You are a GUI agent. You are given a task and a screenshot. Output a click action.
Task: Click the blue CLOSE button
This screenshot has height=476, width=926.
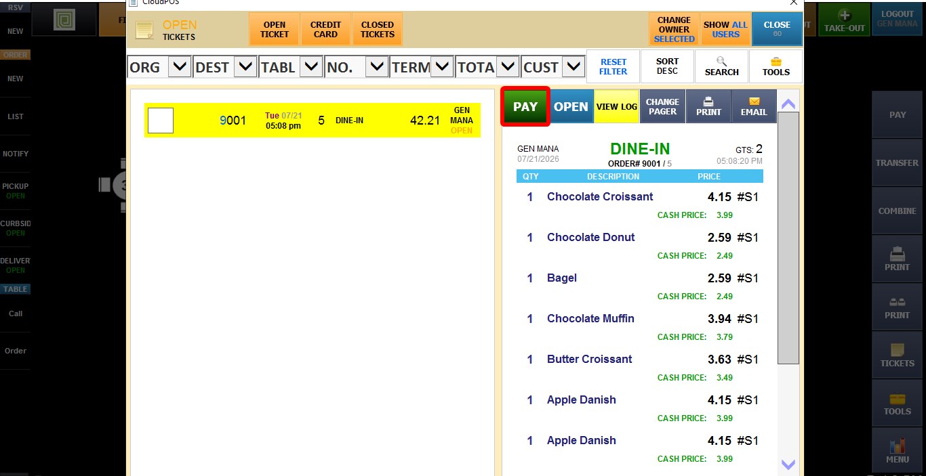click(777, 30)
